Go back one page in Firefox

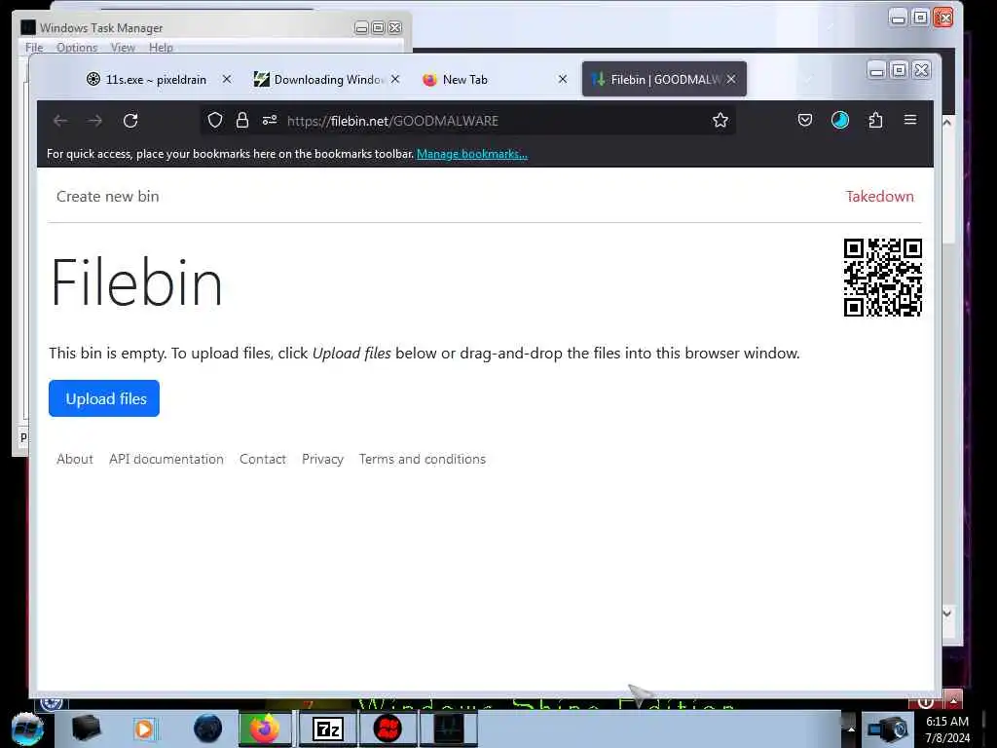click(x=60, y=120)
